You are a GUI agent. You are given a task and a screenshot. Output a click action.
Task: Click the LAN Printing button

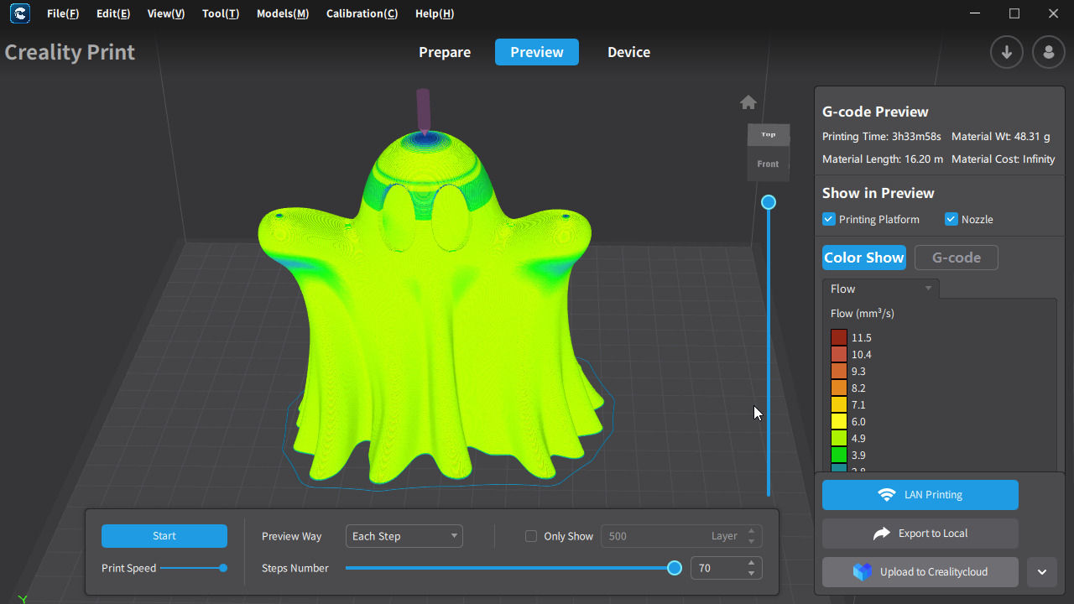[x=920, y=495]
